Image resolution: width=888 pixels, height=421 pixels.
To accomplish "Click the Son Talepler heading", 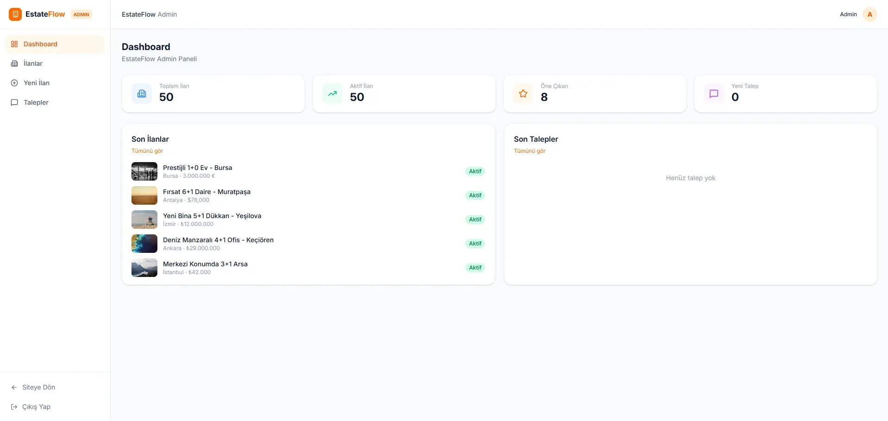I will (x=536, y=139).
